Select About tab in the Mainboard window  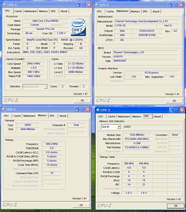[156, 11]
